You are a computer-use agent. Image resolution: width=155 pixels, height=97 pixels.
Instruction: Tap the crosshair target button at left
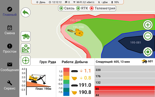[26, 60]
